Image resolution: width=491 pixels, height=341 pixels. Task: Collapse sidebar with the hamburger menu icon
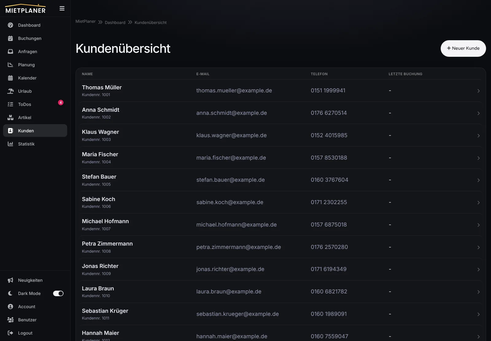pyautogui.click(x=62, y=9)
